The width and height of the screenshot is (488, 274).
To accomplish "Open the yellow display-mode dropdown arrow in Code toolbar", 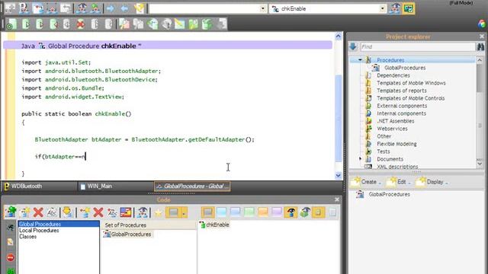I will (x=184, y=213).
